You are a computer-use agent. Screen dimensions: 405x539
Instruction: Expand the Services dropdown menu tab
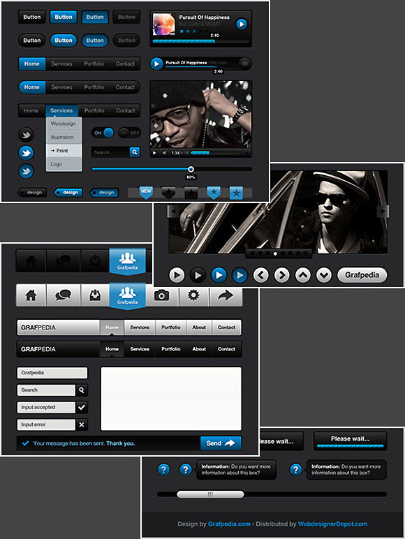(x=61, y=111)
